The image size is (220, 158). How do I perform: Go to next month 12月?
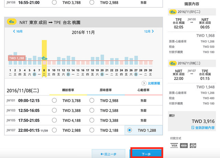[x=147, y=31]
